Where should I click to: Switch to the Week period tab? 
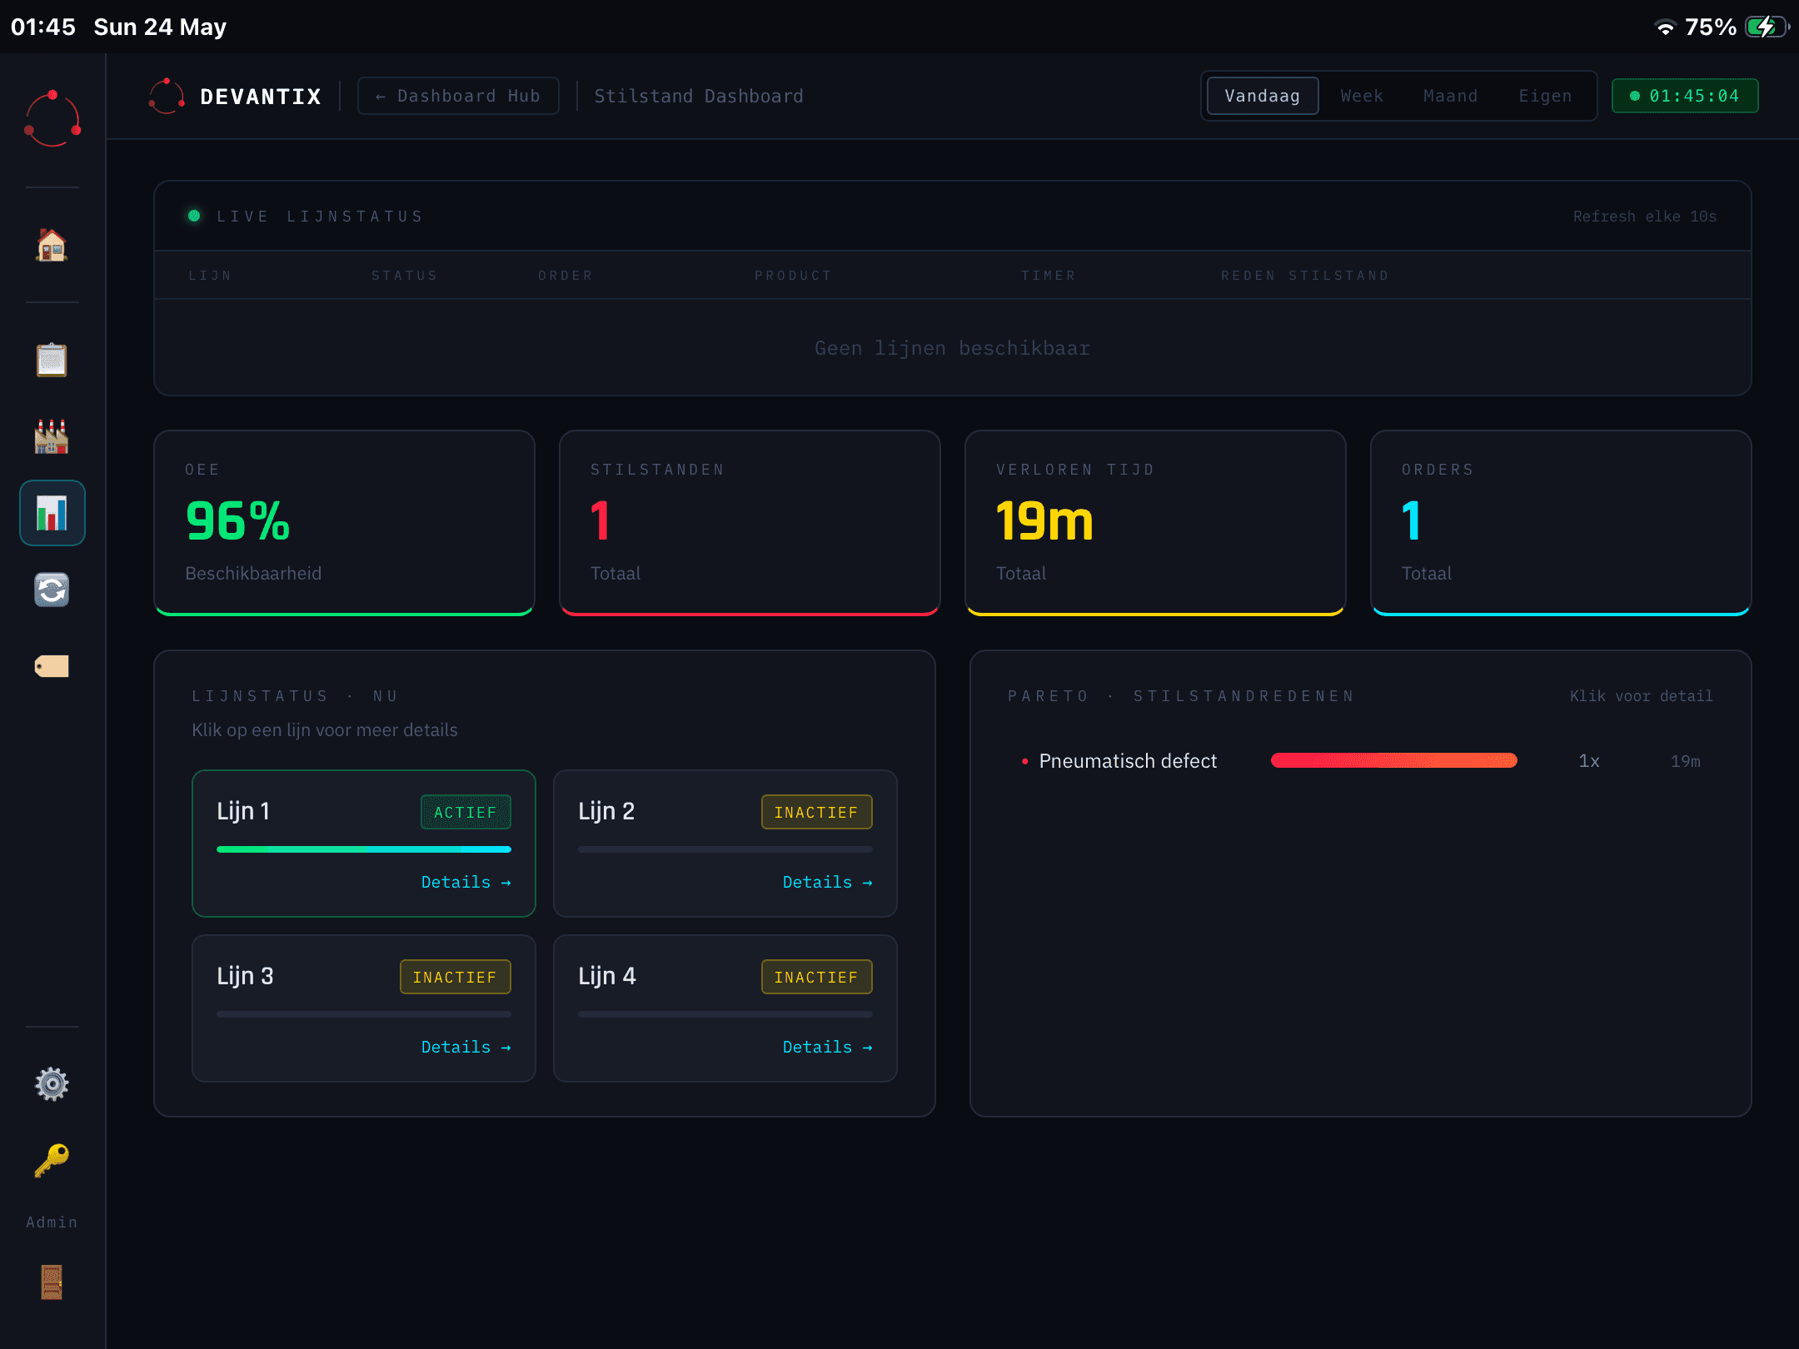pos(1362,96)
